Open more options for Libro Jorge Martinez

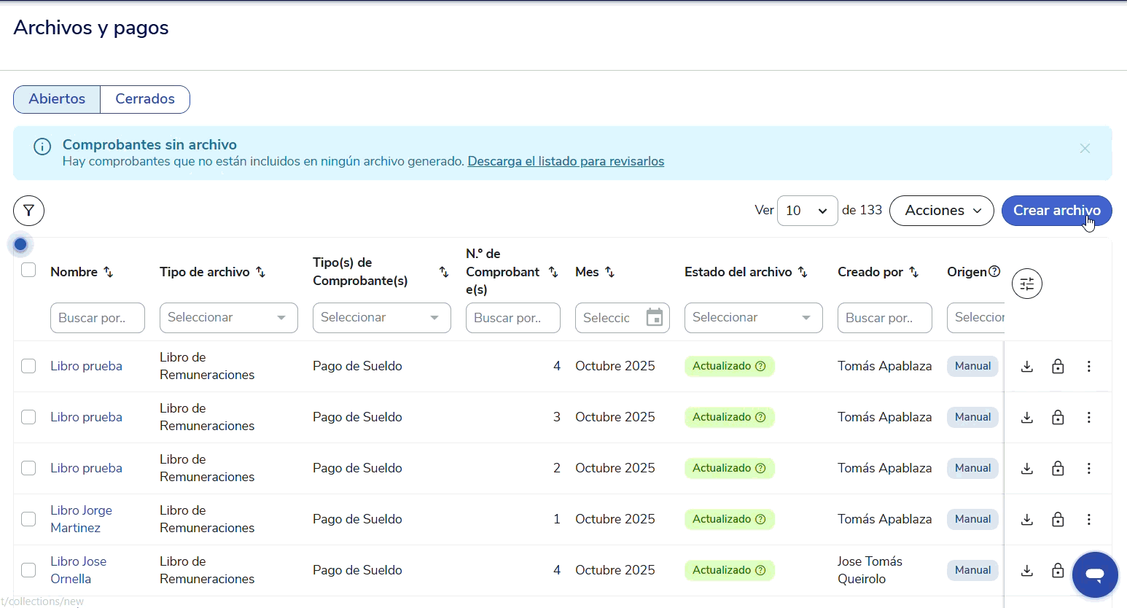[1089, 519]
